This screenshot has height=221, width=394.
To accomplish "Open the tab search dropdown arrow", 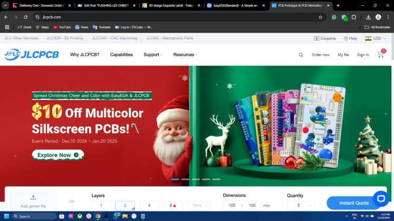I will 5,5.
